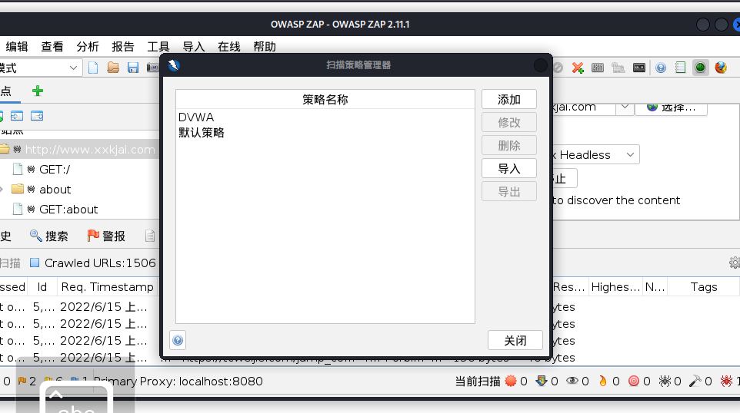
Task: Switch to the 警报 tab
Action: (106, 236)
